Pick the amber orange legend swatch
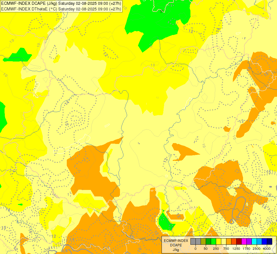277x254 pixels. tap(229, 241)
